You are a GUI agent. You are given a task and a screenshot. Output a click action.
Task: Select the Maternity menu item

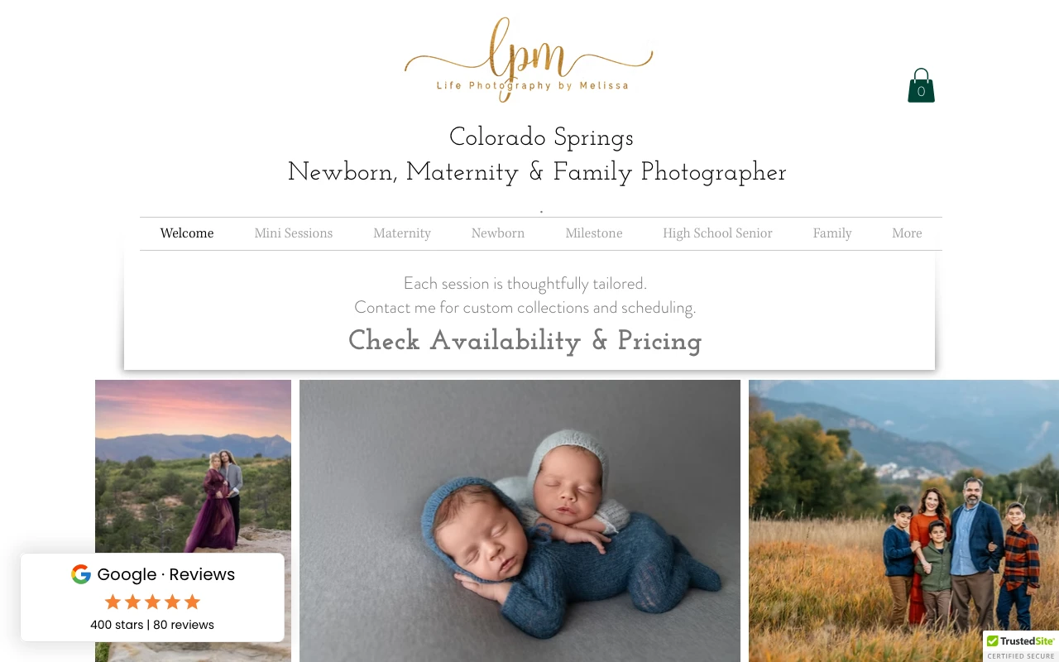pyautogui.click(x=402, y=233)
